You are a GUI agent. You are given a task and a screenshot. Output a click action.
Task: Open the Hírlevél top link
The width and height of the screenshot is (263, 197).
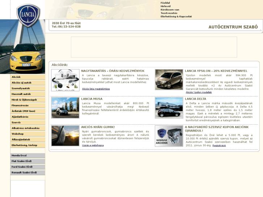[x=166, y=6]
